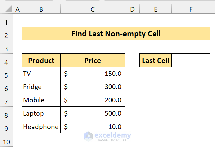Click the Last Cell label cell
This screenshot has width=215, height=147.
click(156, 60)
